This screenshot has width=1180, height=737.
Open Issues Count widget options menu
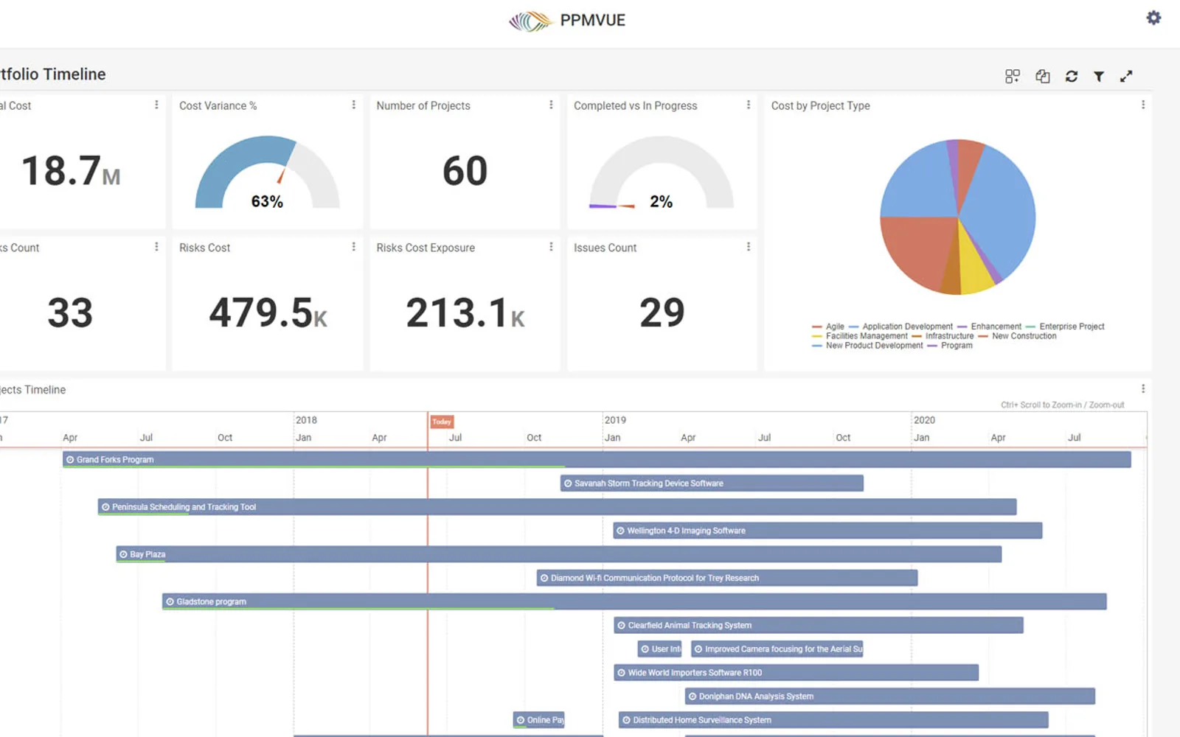point(748,247)
